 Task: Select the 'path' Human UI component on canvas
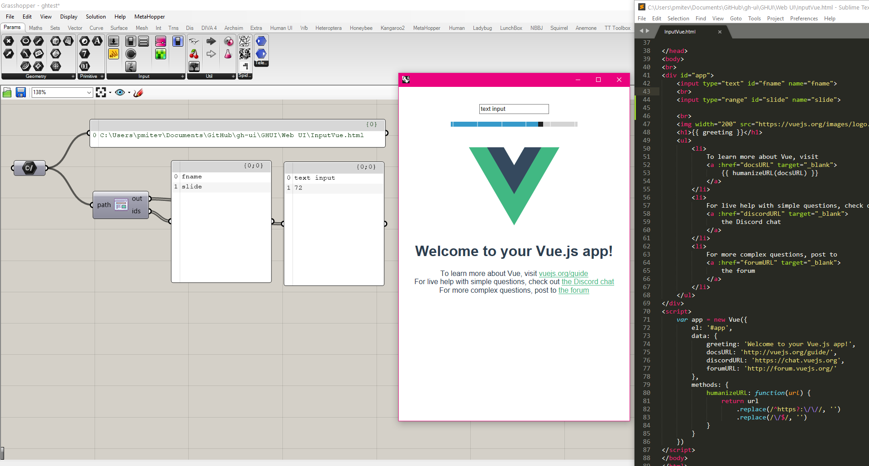click(121, 205)
